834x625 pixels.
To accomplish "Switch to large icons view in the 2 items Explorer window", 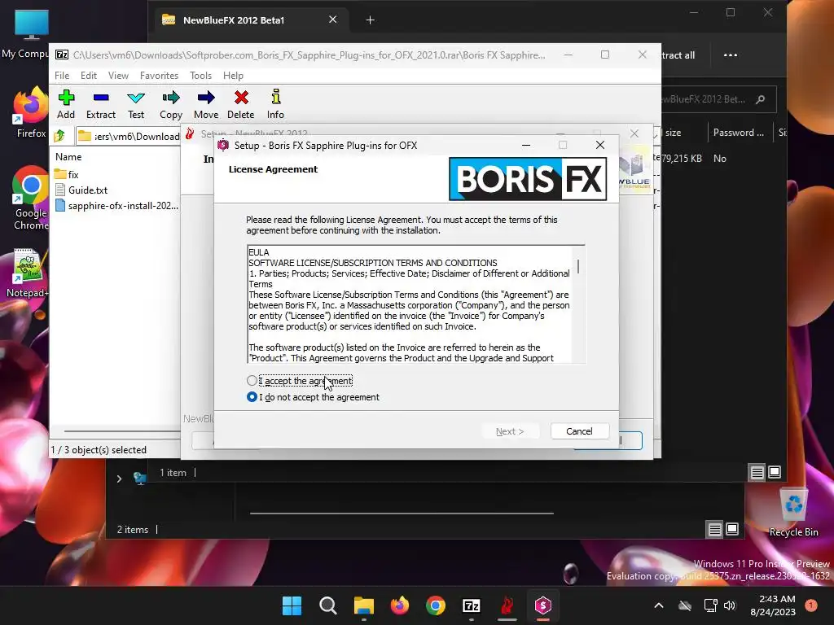I will point(732,529).
